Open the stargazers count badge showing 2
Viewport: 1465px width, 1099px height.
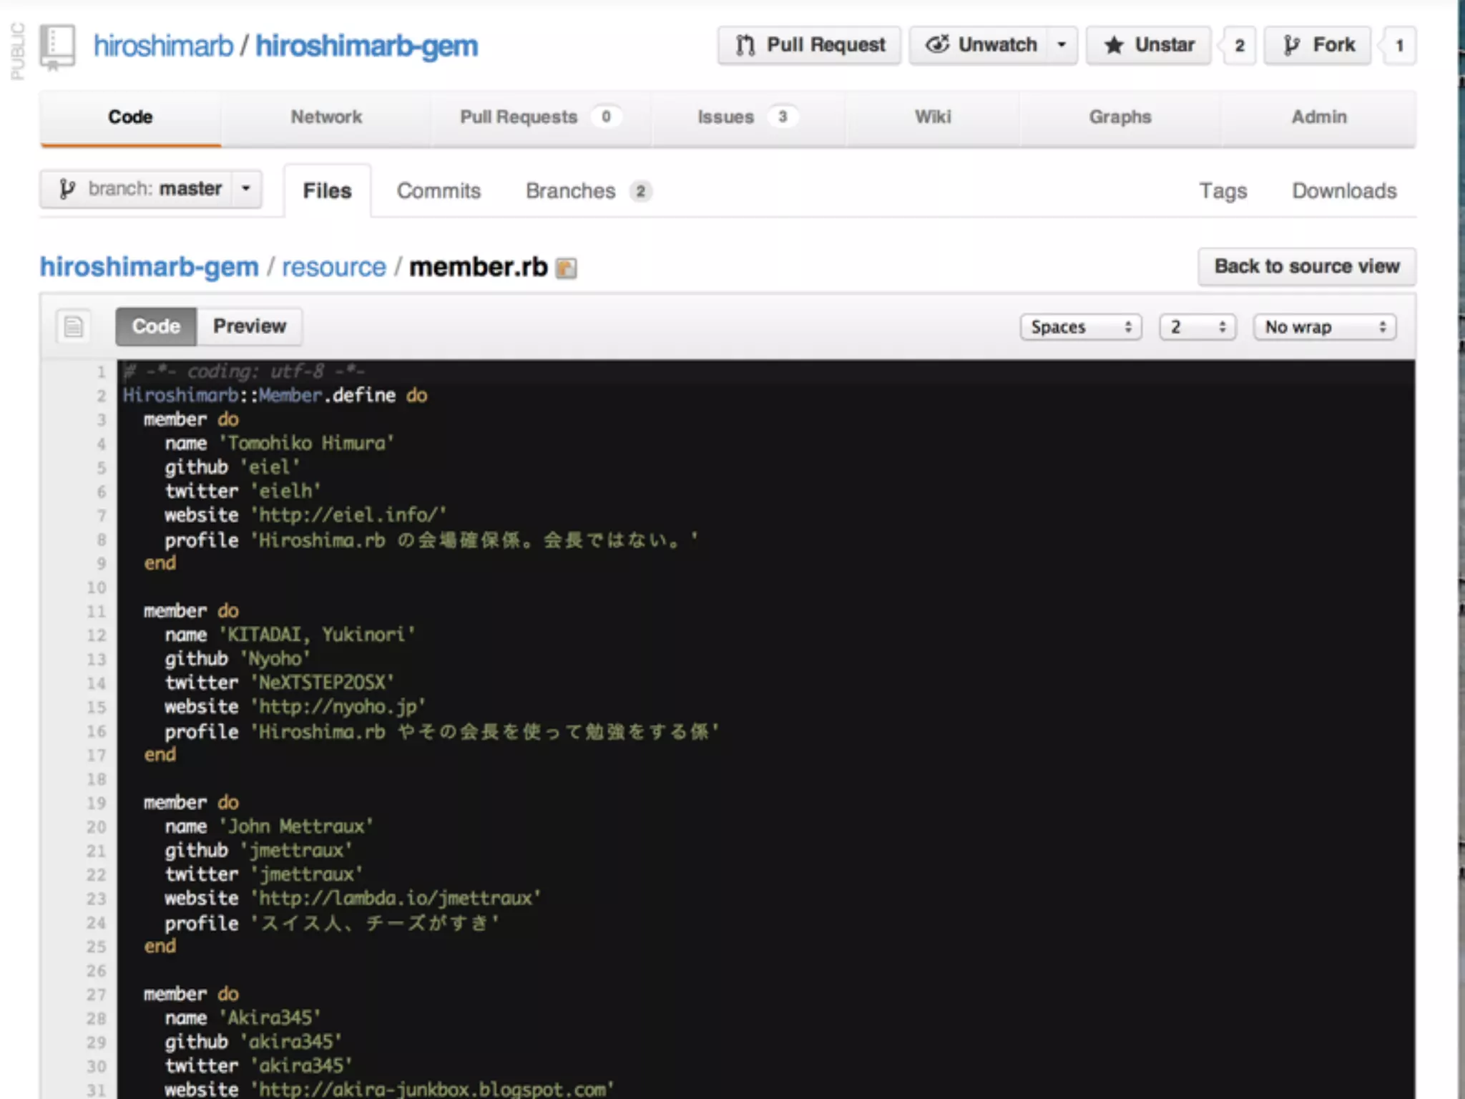coord(1240,46)
